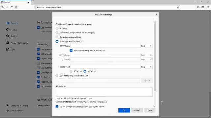Click the back navigation arrow
This screenshot has height=118, width=211.
click(x=3, y=7)
